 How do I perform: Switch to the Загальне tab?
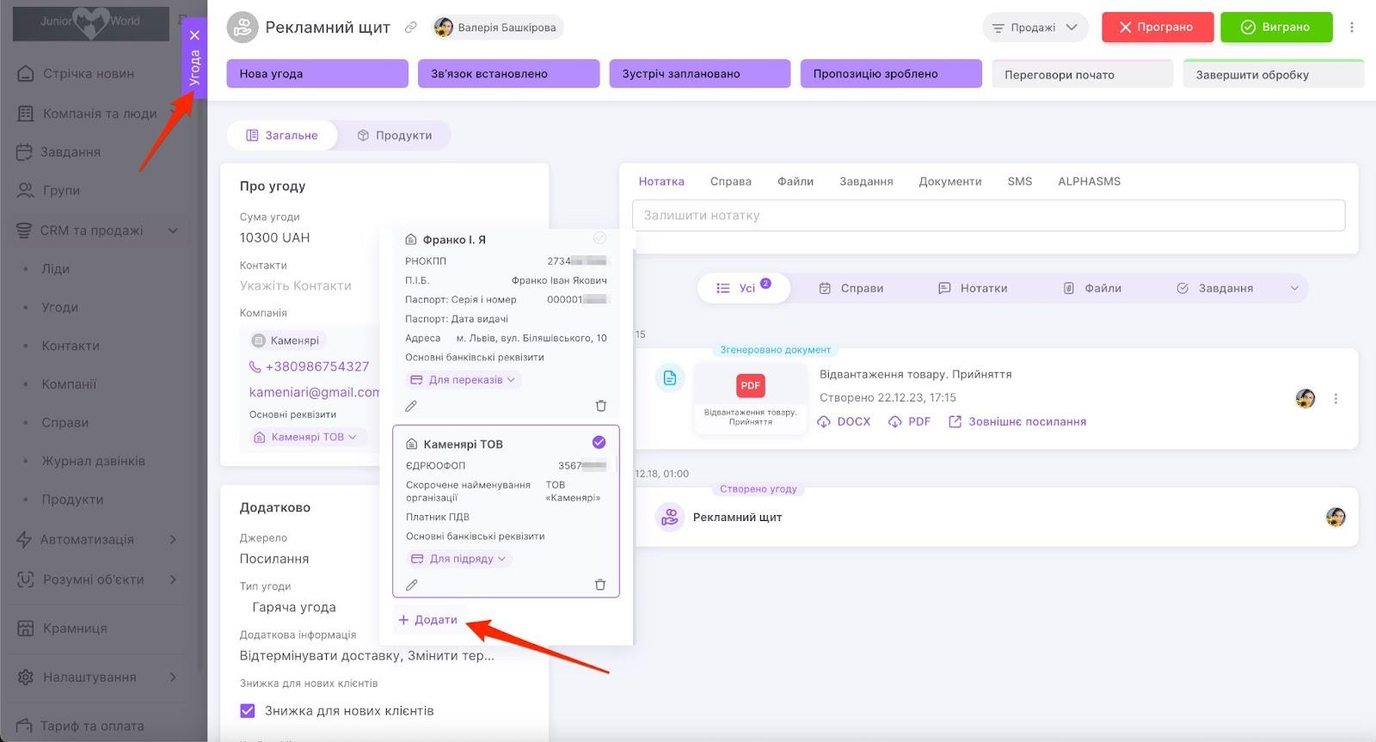point(282,135)
